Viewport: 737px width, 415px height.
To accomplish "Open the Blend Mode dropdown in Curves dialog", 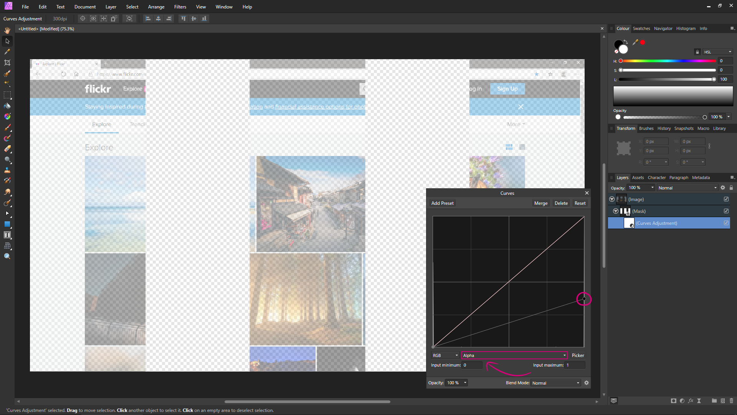I will point(555,383).
